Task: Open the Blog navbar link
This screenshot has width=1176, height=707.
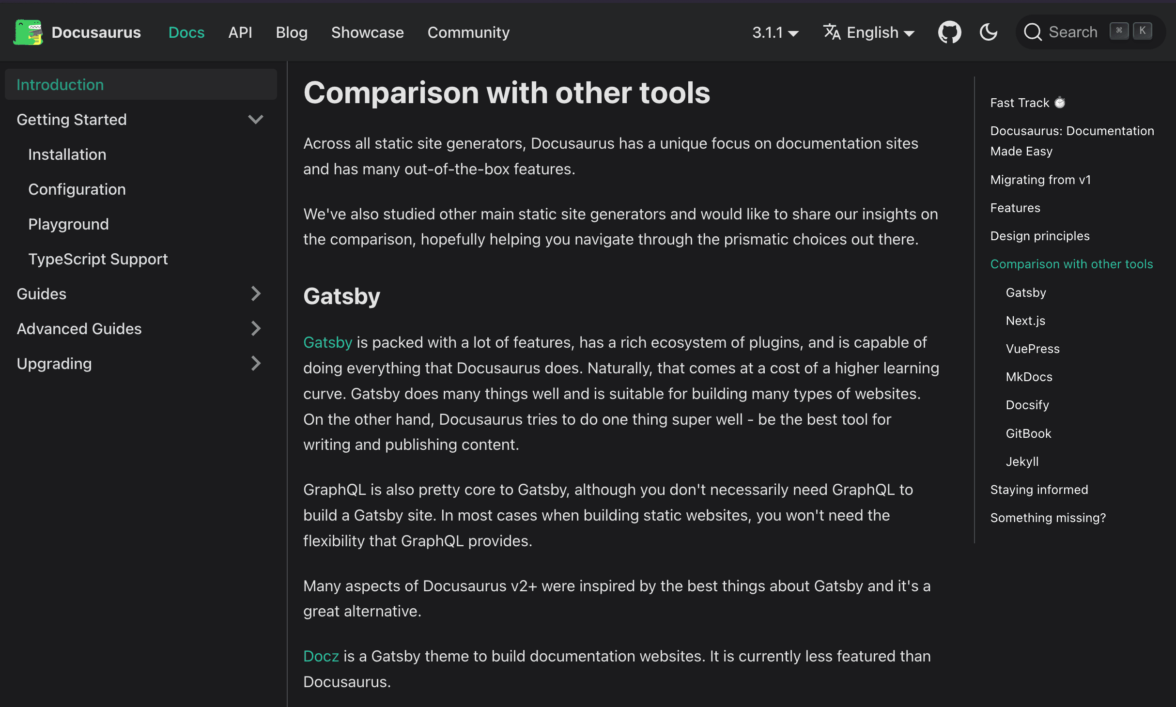Action: click(x=292, y=32)
